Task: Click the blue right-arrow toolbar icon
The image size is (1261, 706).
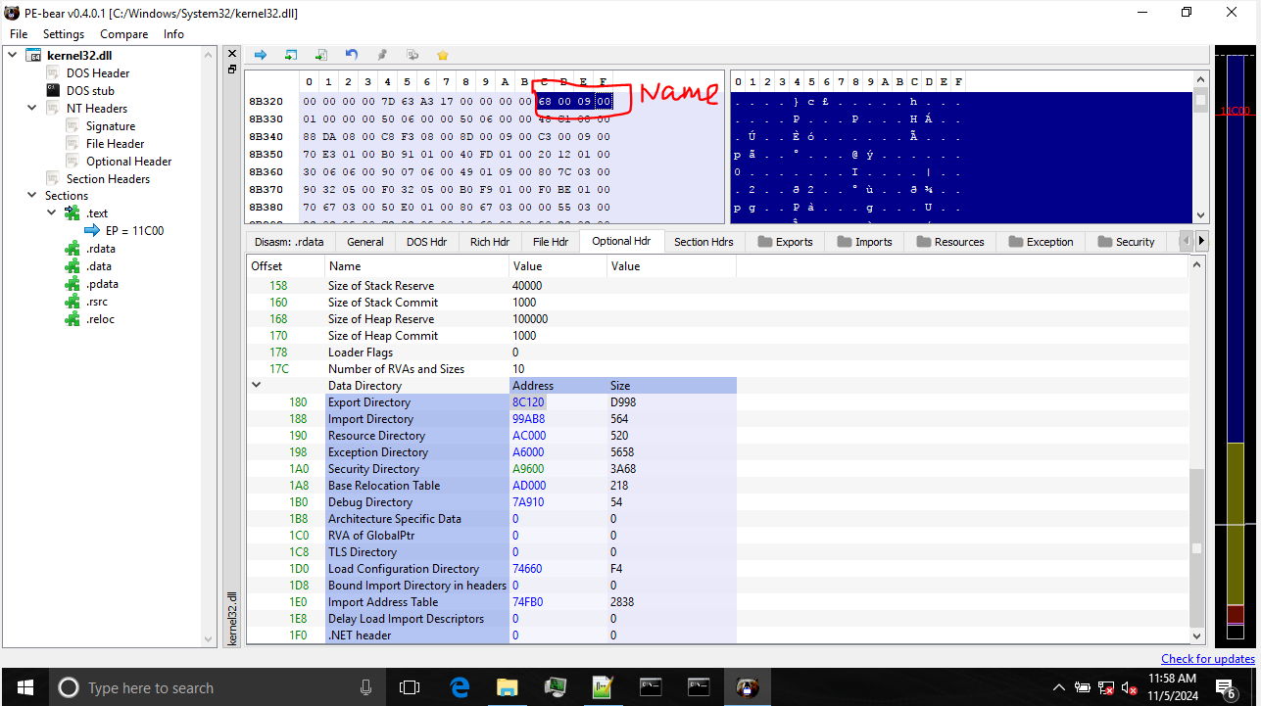Action: [261, 55]
